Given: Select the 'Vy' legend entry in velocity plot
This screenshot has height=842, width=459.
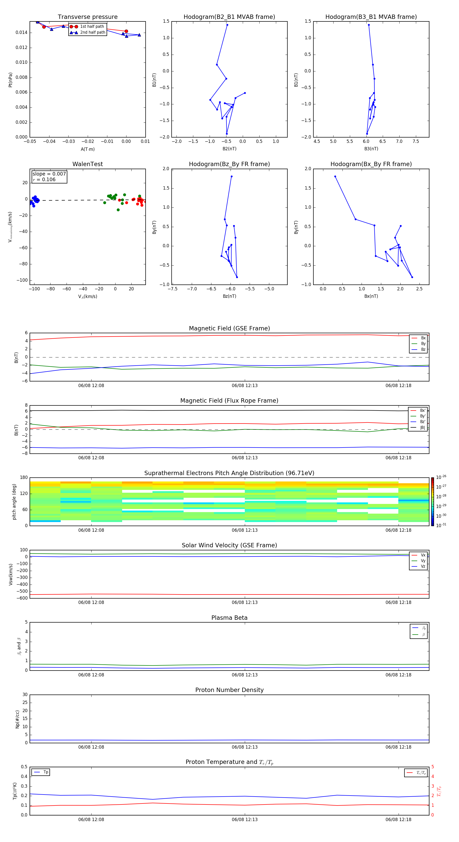Looking at the screenshot, I should coord(418,561).
